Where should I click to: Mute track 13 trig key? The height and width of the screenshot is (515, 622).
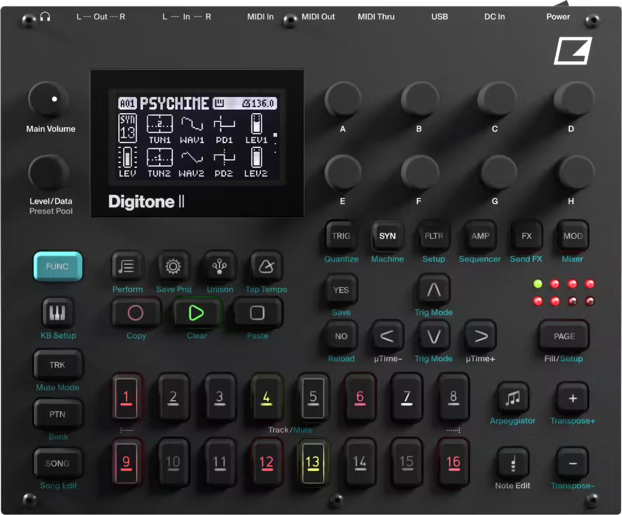coord(313,463)
